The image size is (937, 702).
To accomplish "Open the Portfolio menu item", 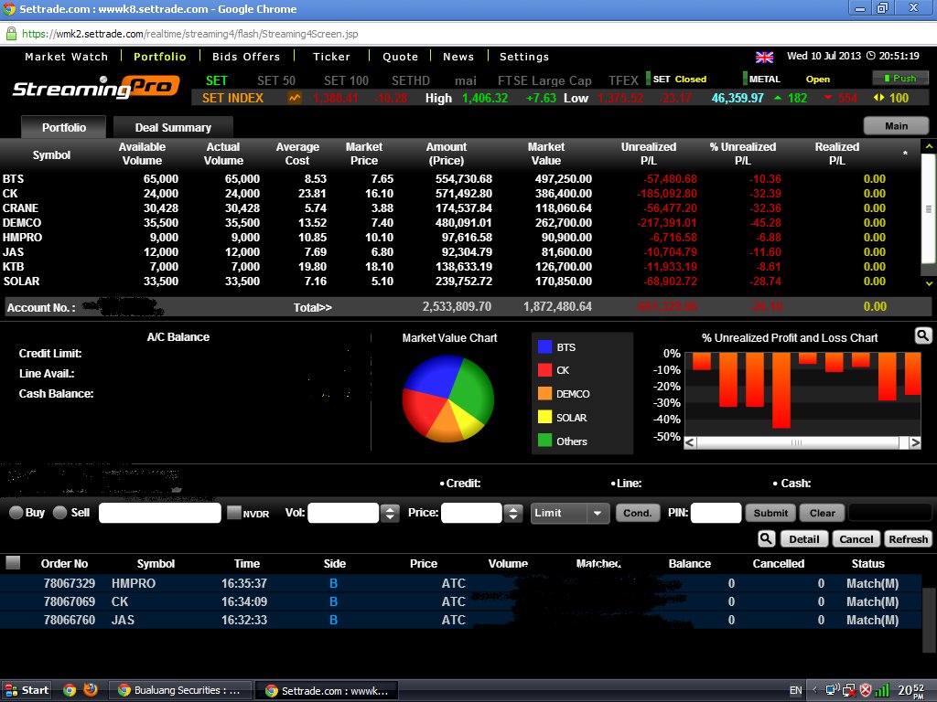I will pyautogui.click(x=159, y=57).
